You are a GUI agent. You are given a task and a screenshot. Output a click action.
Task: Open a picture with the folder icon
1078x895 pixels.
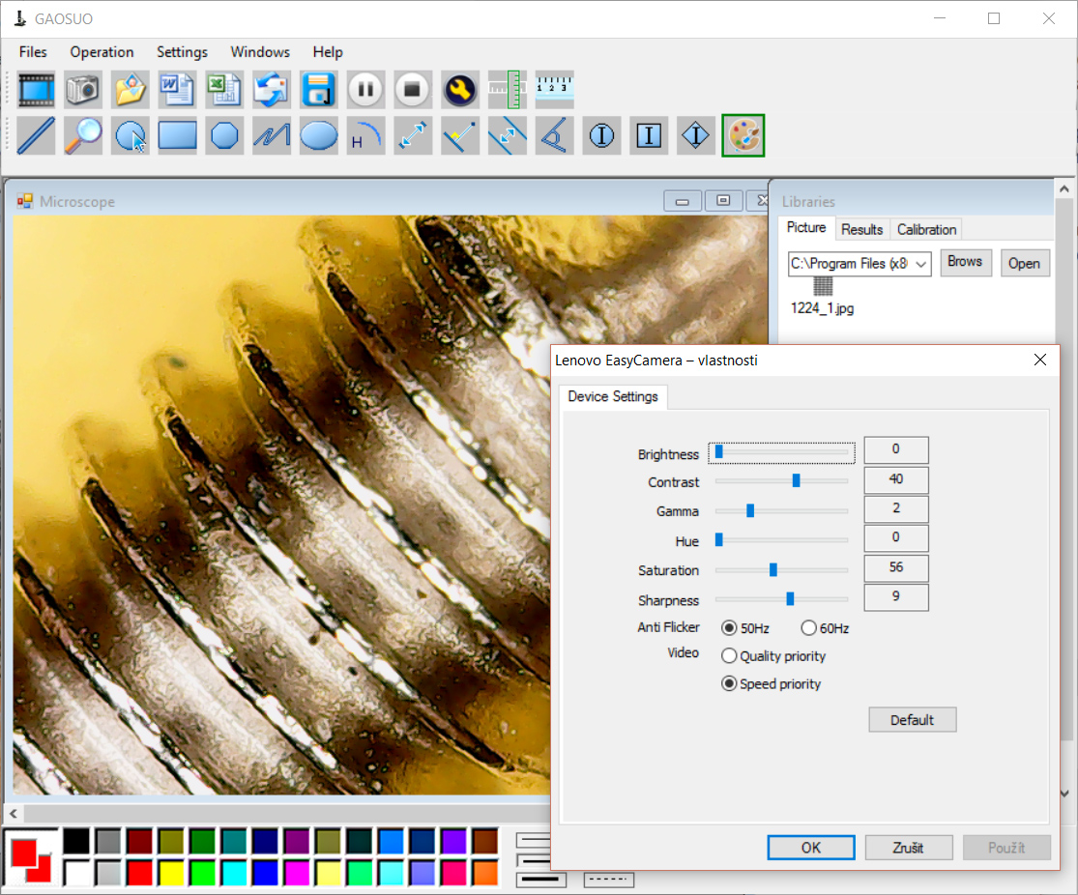pos(130,89)
